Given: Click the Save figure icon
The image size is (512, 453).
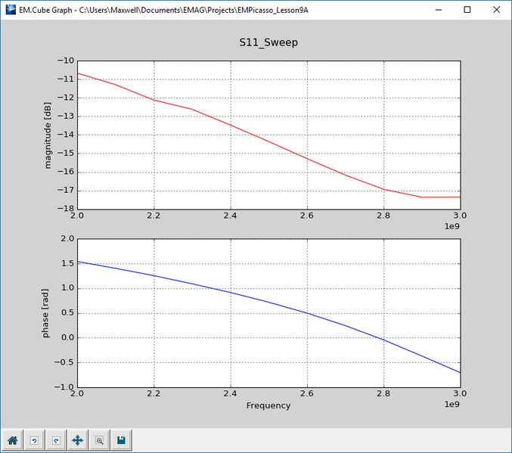Looking at the screenshot, I should (x=121, y=441).
